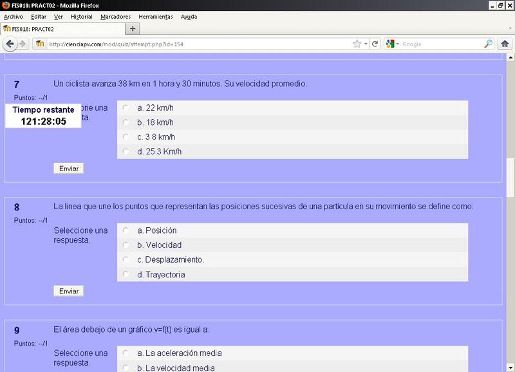Open the Marcadores menu
515x372 pixels.
115,17
